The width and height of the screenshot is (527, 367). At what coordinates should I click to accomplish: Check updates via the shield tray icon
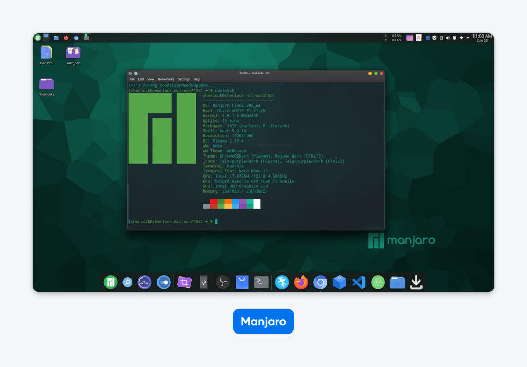tap(435, 38)
